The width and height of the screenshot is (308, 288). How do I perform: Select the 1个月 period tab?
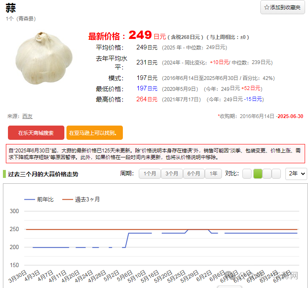pyautogui.click(x=150, y=174)
